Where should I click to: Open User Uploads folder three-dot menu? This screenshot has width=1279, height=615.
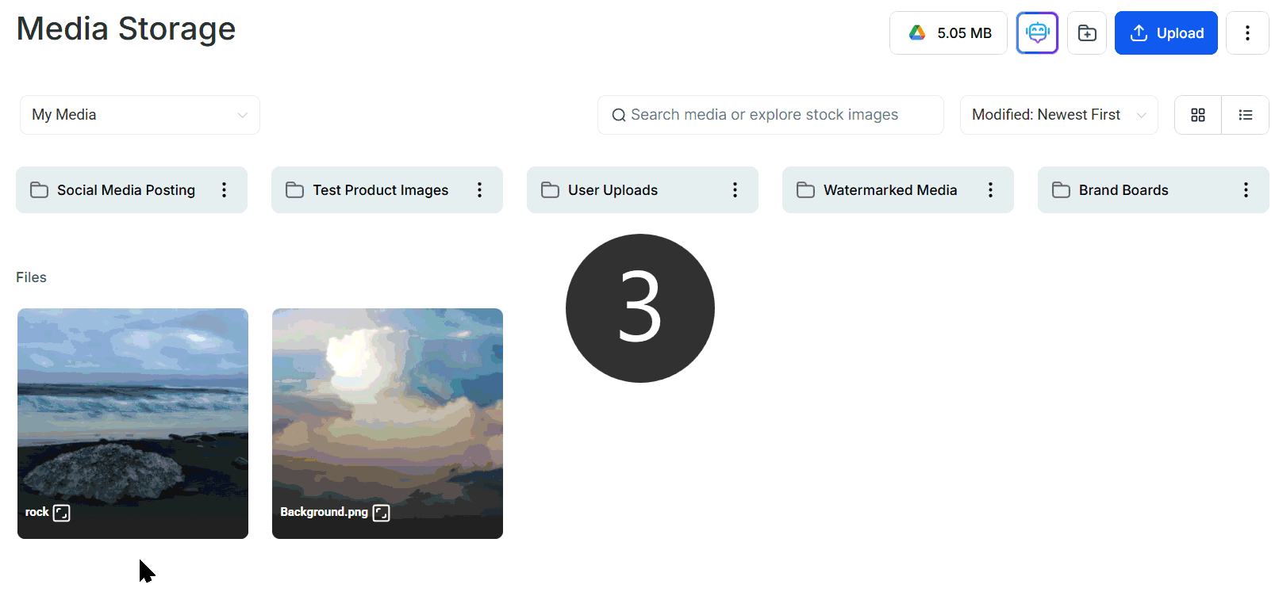point(735,189)
